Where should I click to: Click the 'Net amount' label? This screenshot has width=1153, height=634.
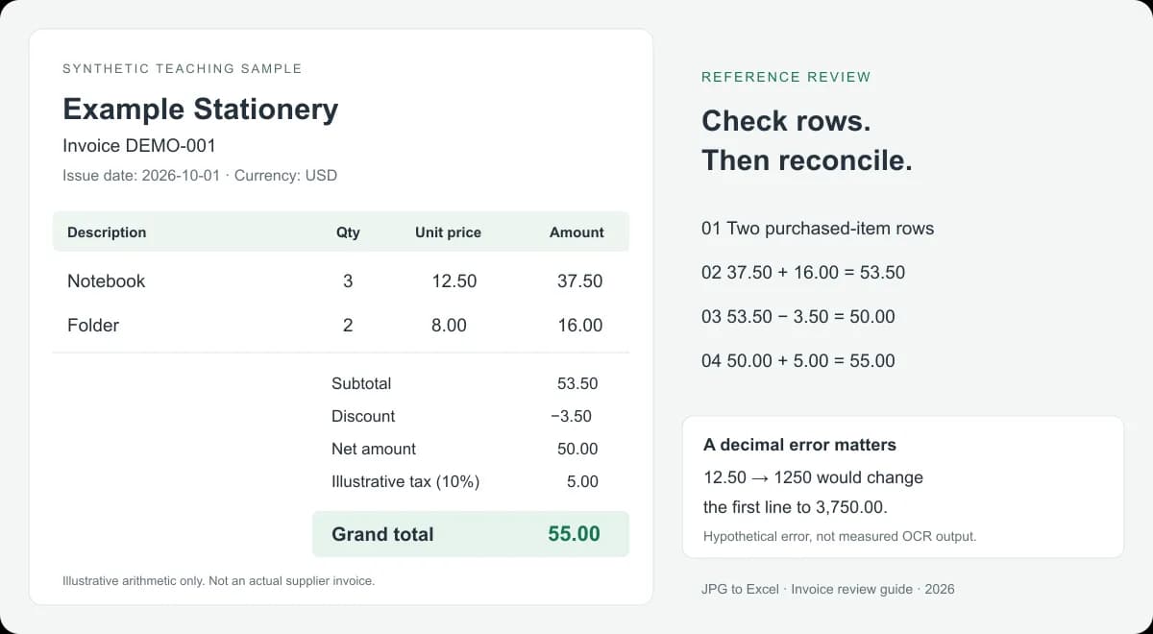tap(374, 449)
